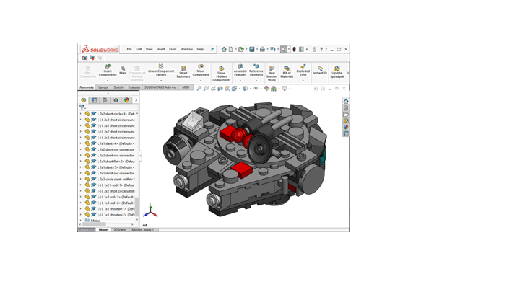Click the Zoom to Area icon
Screen dimensions: 520x292
pos(206,89)
